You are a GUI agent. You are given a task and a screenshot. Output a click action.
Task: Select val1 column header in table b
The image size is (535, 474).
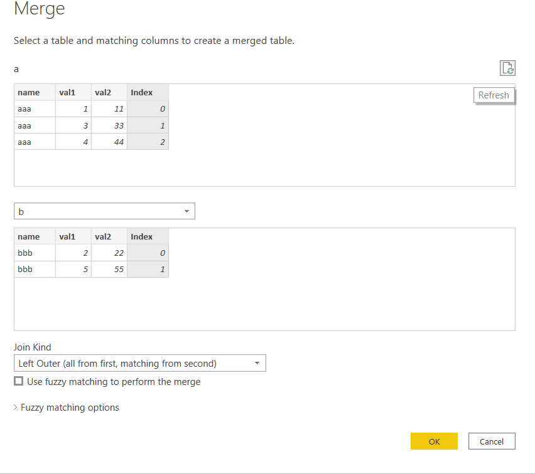click(x=73, y=236)
